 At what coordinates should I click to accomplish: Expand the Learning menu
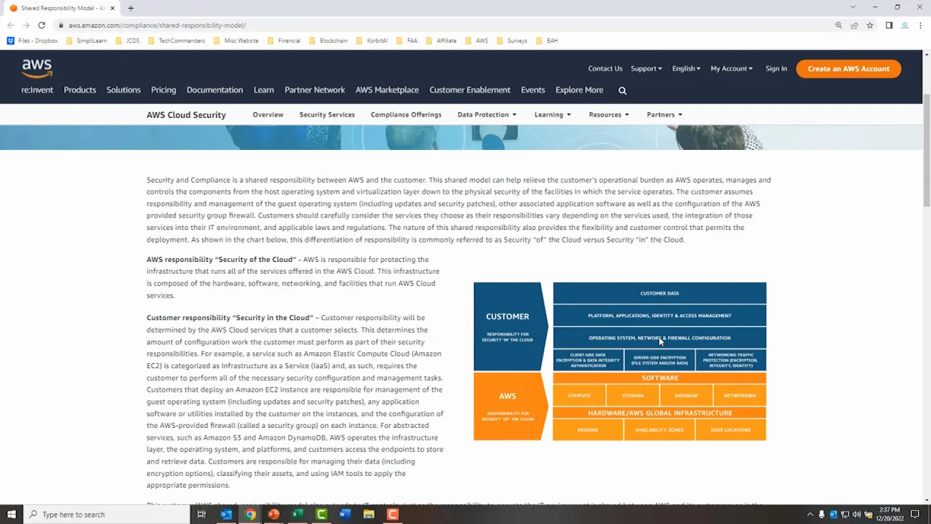[x=552, y=114]
